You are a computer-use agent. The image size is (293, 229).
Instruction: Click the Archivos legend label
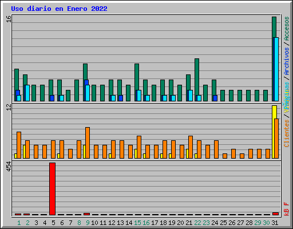pyautogui.click(x=287, y=61)
